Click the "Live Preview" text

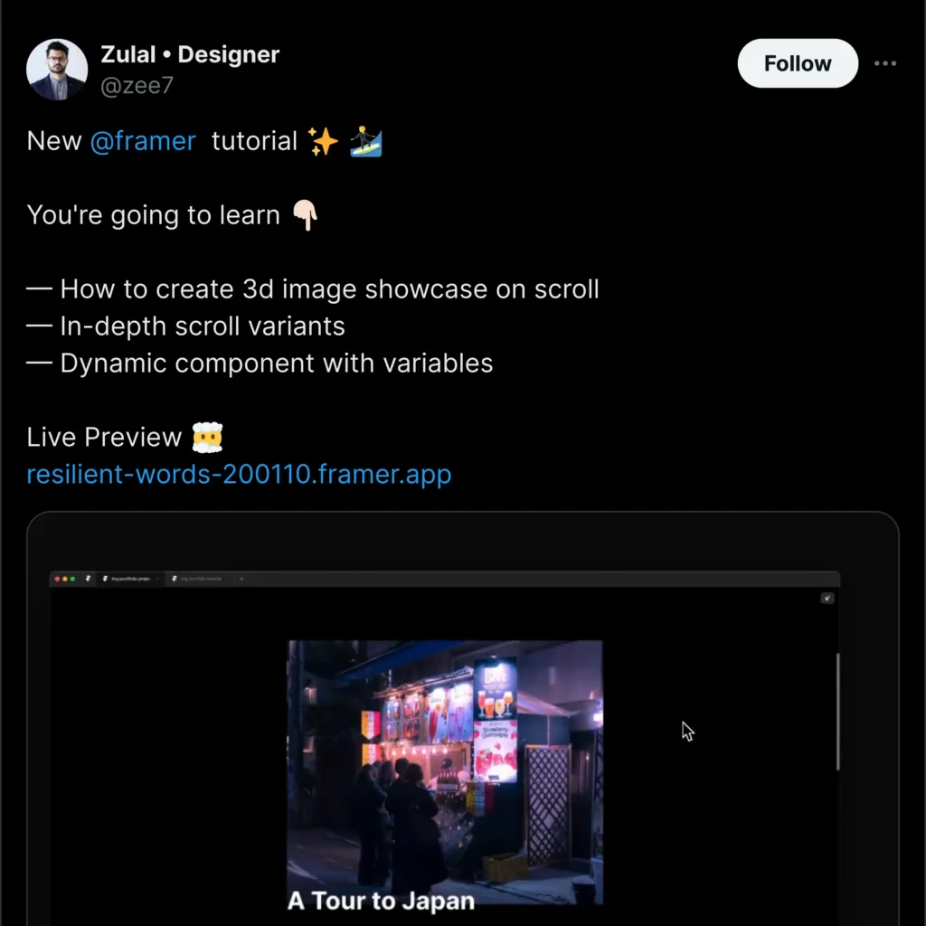coord(104,438)
